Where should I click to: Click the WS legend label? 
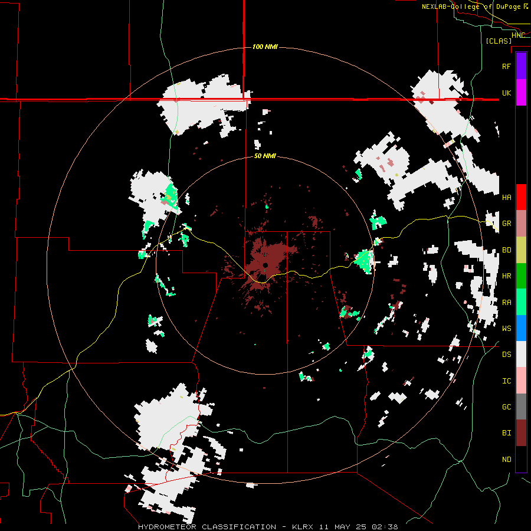(507, 328)
